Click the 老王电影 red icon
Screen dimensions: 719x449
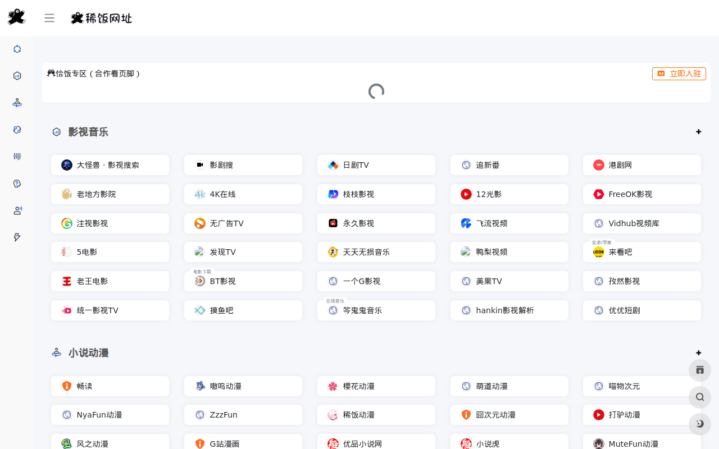pos(67,281)
